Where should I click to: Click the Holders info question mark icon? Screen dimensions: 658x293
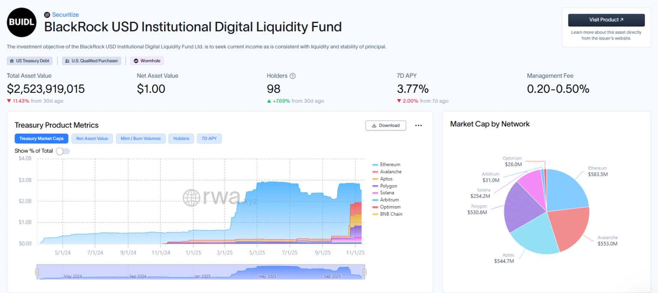point(293,76)
